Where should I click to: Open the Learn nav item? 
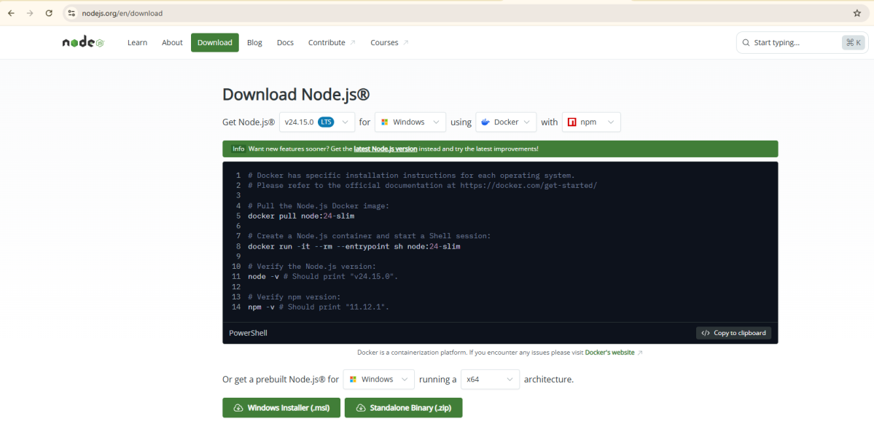[137, 42]
